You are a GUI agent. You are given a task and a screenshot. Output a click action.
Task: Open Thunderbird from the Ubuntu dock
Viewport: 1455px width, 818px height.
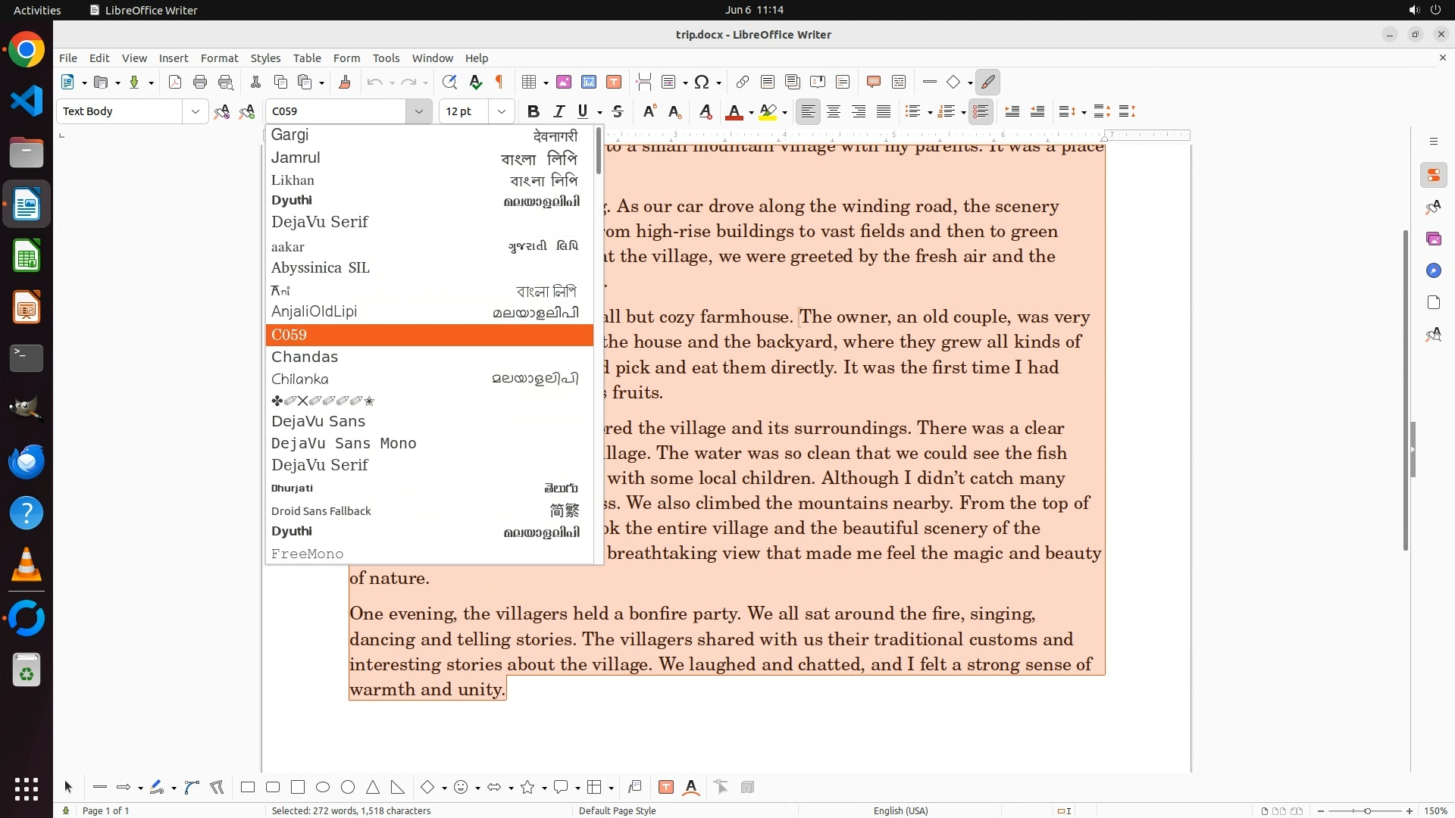[x=27, y=461]
